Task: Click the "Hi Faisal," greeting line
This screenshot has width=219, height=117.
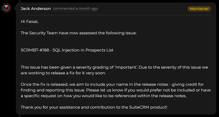Action: [29, 22]
